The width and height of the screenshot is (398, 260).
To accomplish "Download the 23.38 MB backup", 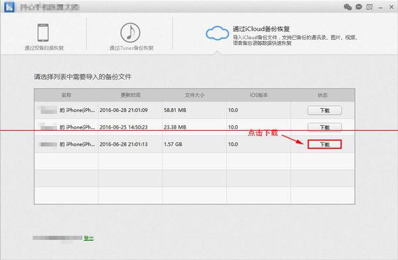I will [324, 127].
